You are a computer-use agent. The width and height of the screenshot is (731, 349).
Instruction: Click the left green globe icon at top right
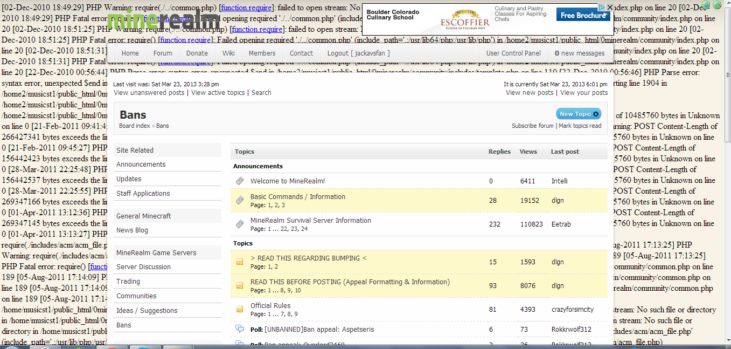[x=707, y=5]
